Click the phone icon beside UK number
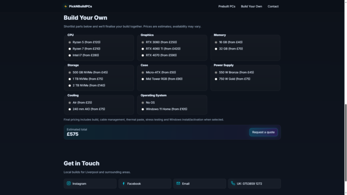Screen dimensions: 347x195 (x=233, y=183)
